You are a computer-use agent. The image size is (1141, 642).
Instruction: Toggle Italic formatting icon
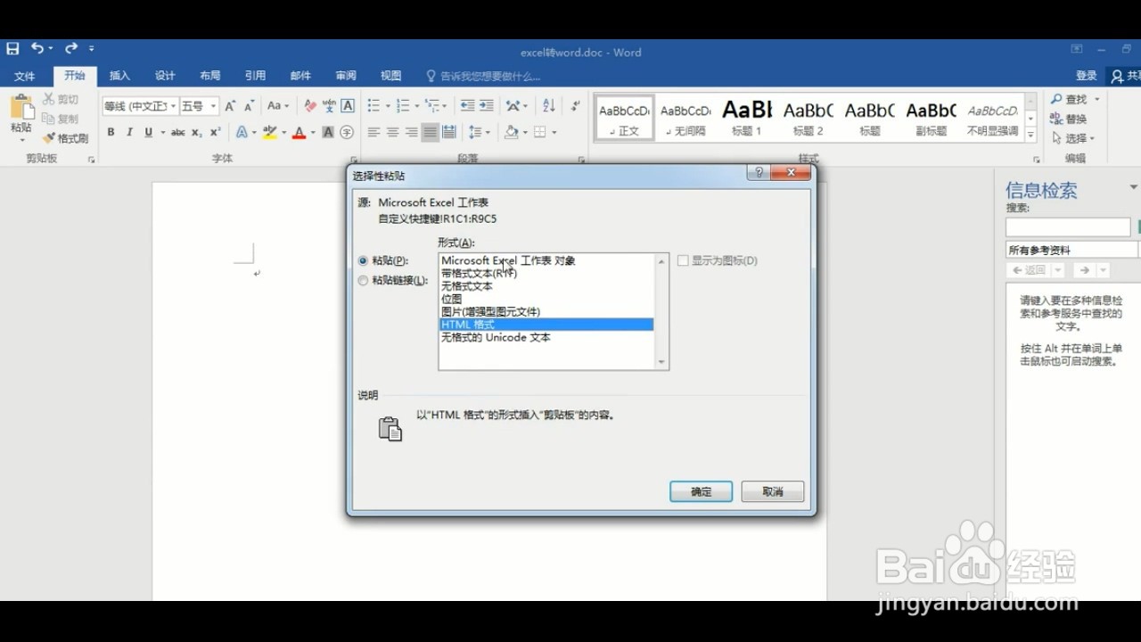[x=129, y=132]
